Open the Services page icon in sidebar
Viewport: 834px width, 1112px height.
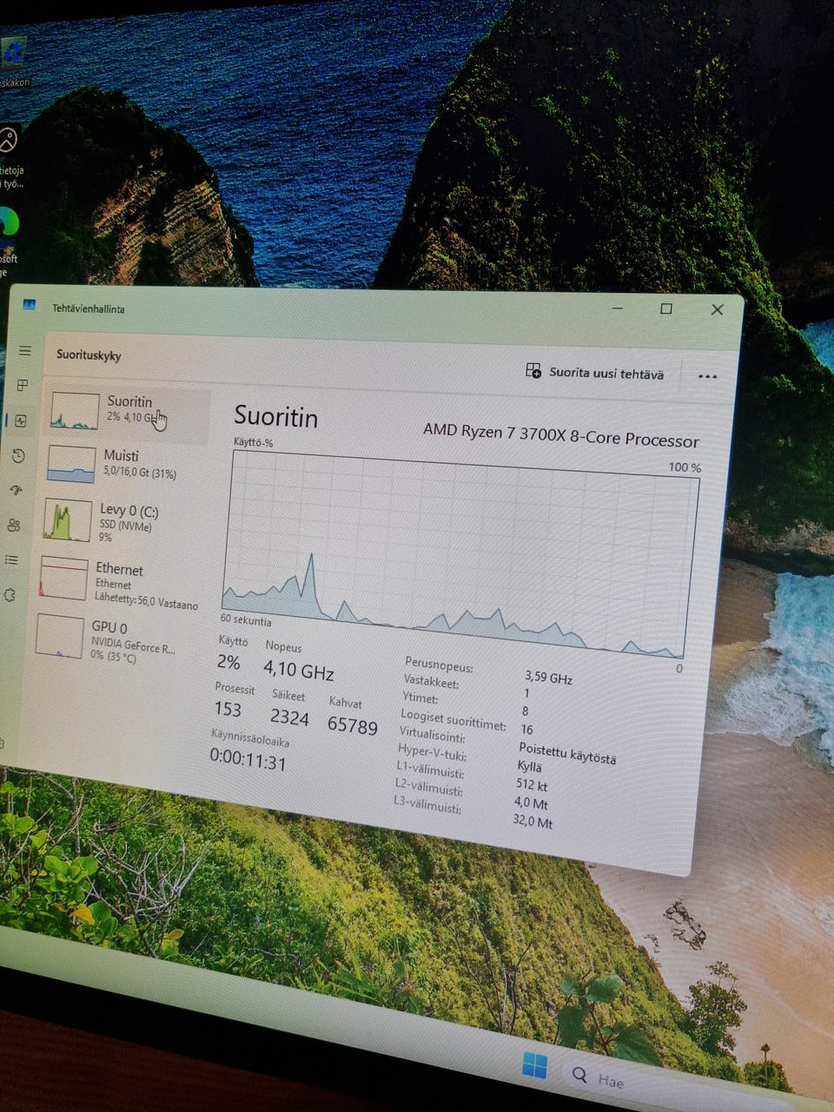click(10, 595)
